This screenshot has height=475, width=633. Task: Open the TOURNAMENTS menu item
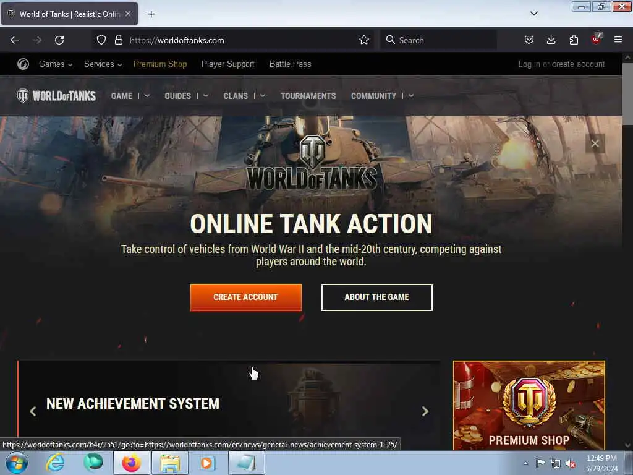(x=308, y=96)
